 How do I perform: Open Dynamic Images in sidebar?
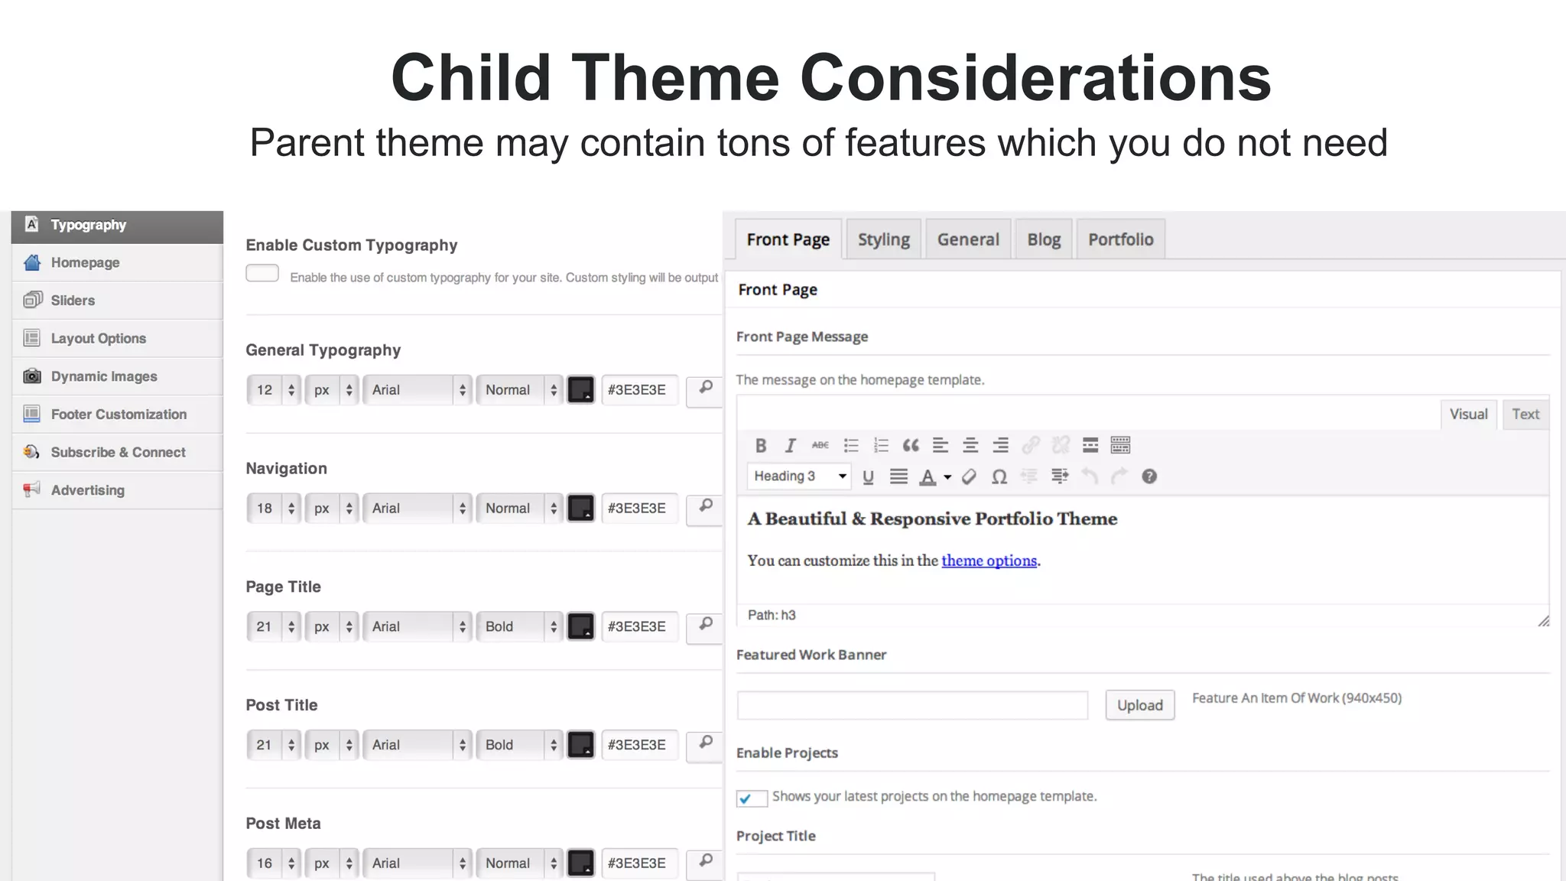(x=118, y=376)
